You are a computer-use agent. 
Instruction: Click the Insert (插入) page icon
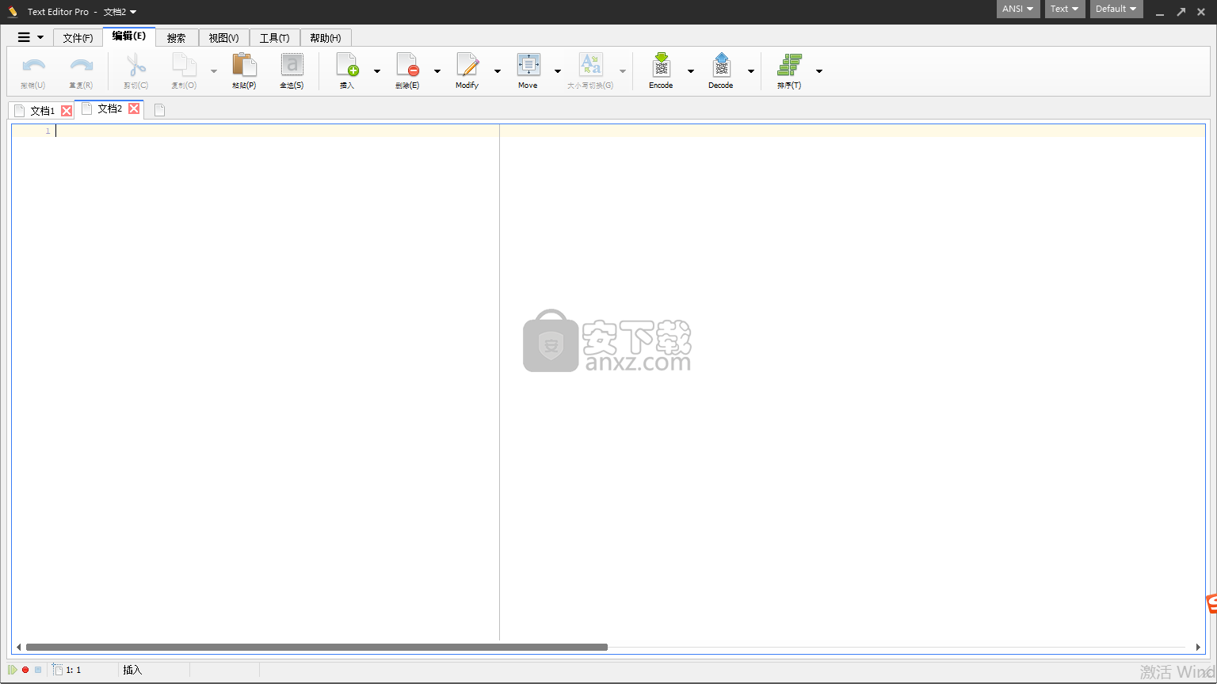tap(347, 65)
